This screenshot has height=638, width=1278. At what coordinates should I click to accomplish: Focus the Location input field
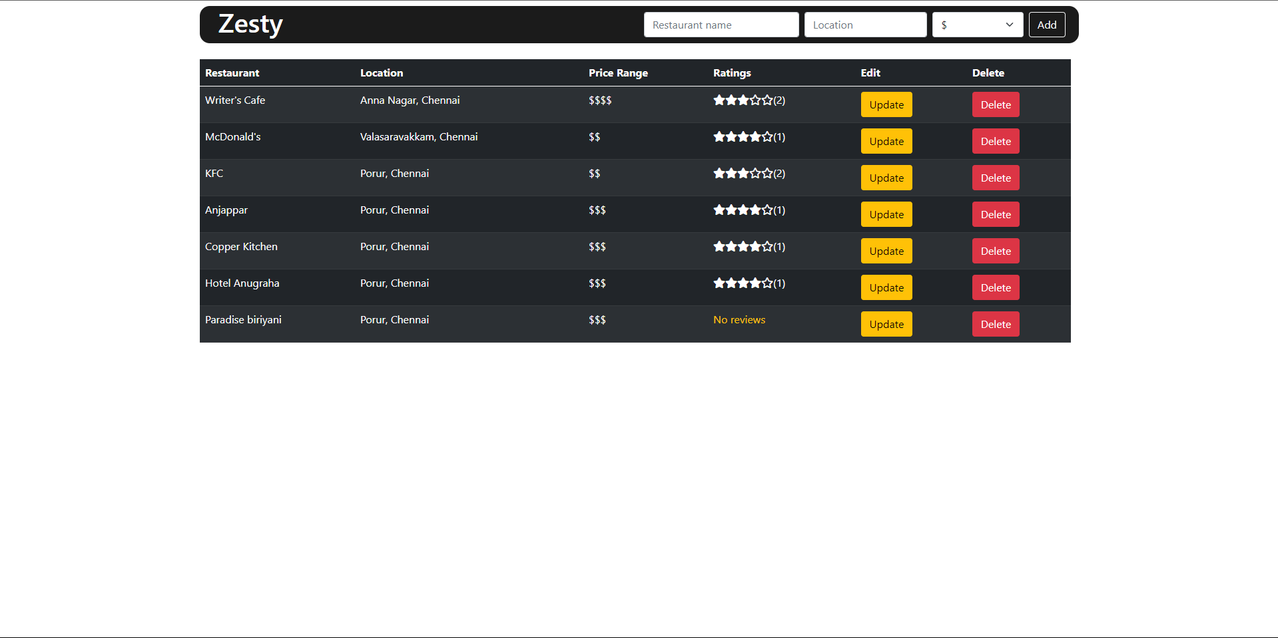[x=865, y=25]
